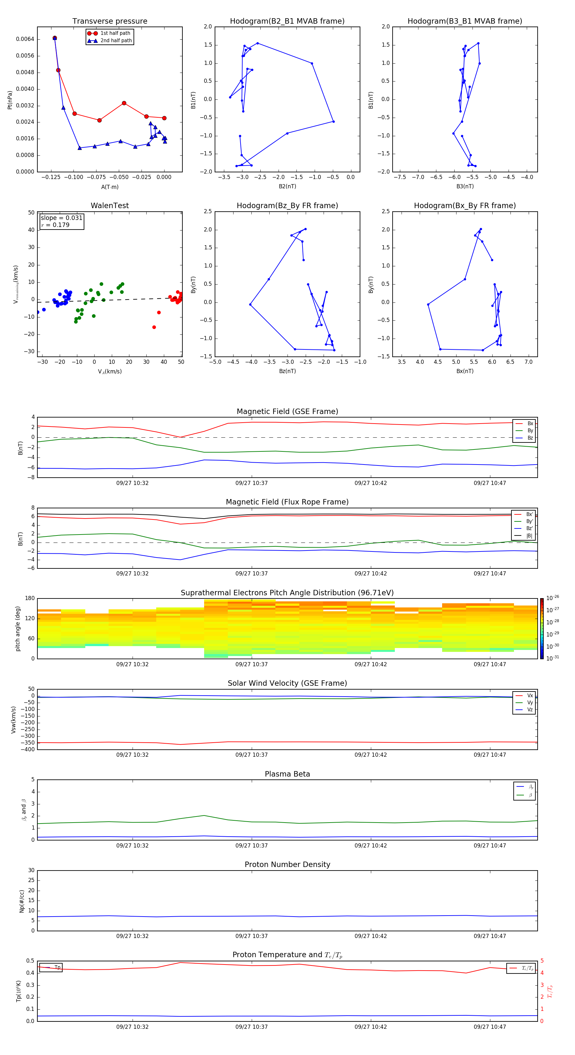Click '09/27 10:37' tick under GSE magnetic field plot
The image size is (575, 1055).
(x=251, y=483)
